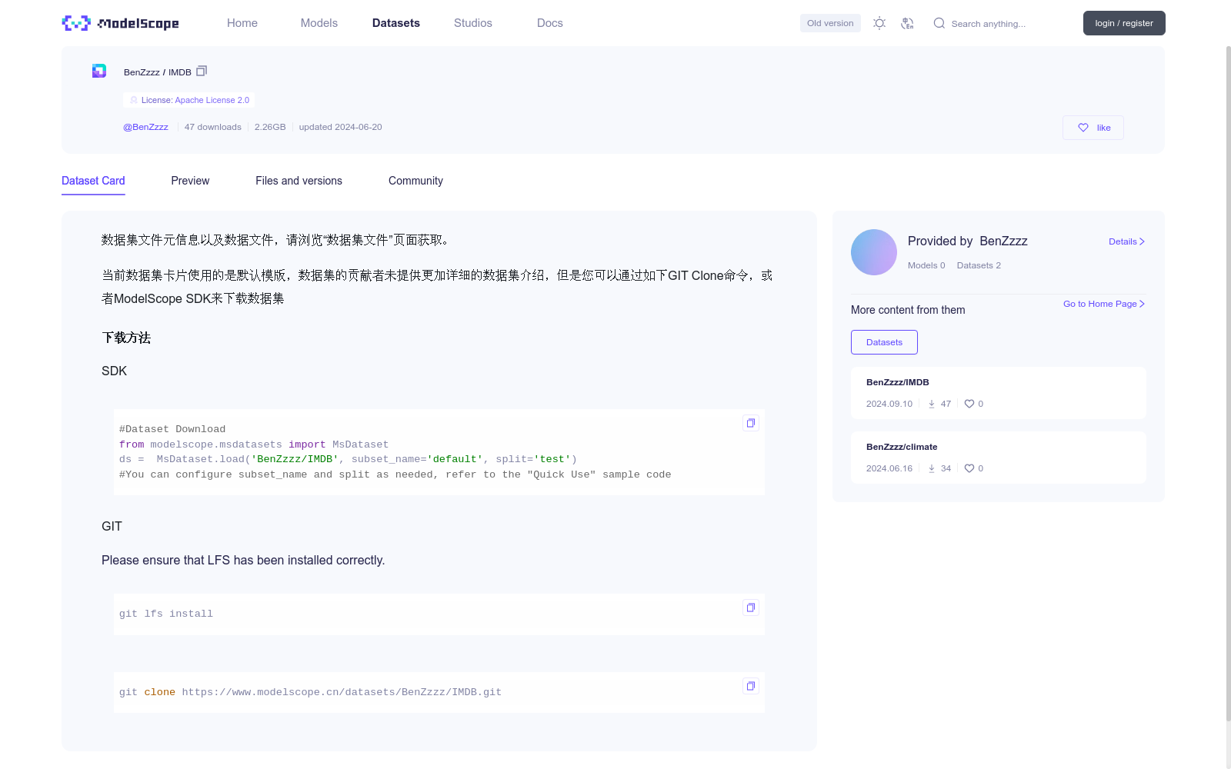Open the Studios navigation item
Screen dimensions: 1231x769
(473, 23)
